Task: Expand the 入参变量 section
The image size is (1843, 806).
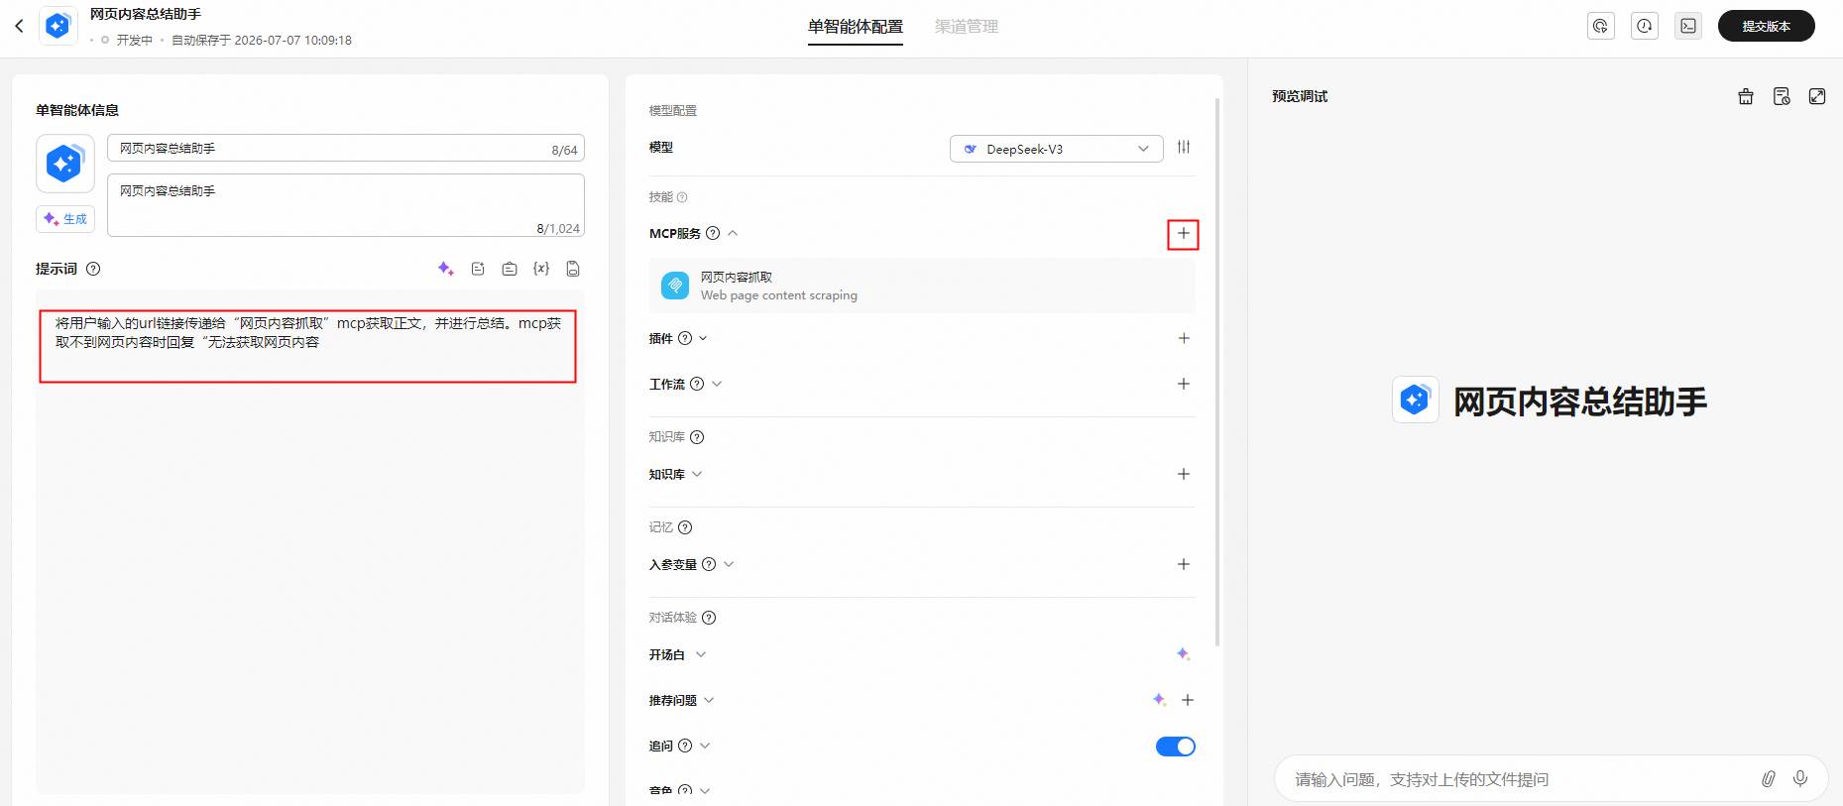Action: coord(729,564)
